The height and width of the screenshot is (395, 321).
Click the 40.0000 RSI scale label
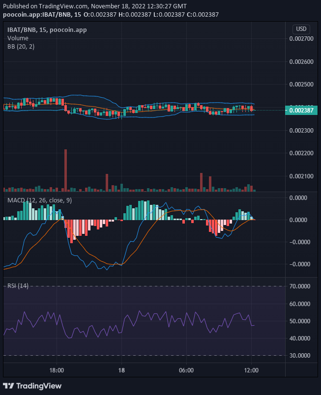point(300,339)
